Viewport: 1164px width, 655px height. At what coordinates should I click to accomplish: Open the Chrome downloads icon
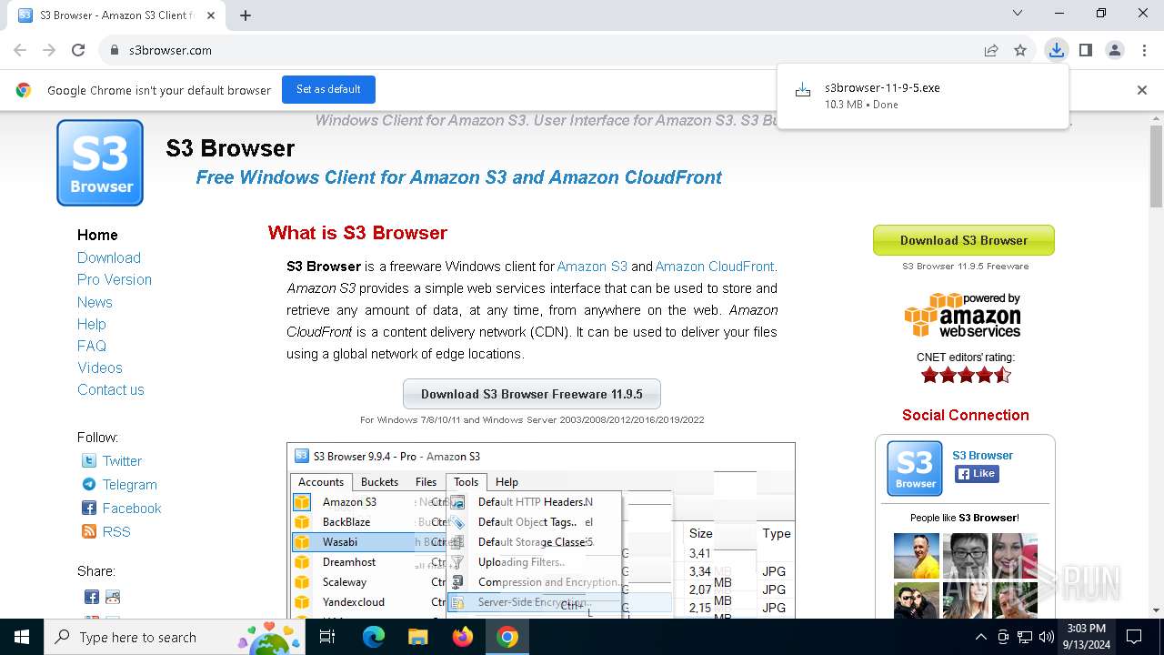pos(1056,50)
